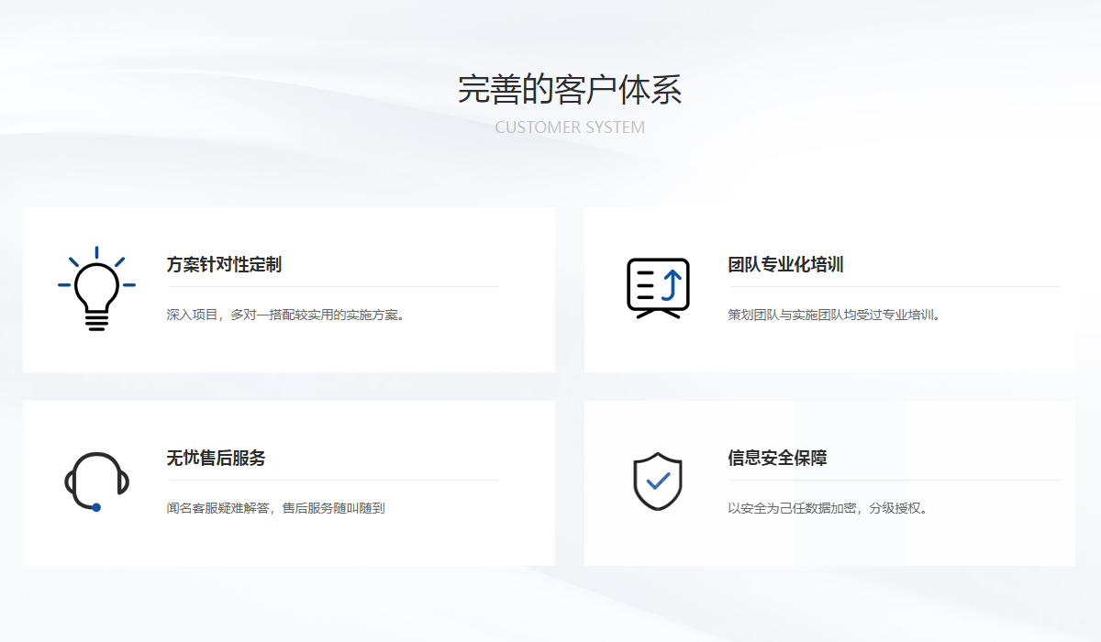The height and width of the screenshot is (642, 1101).
Task: Open the 信息安全保障 heading
Action: tap(777, 459)
